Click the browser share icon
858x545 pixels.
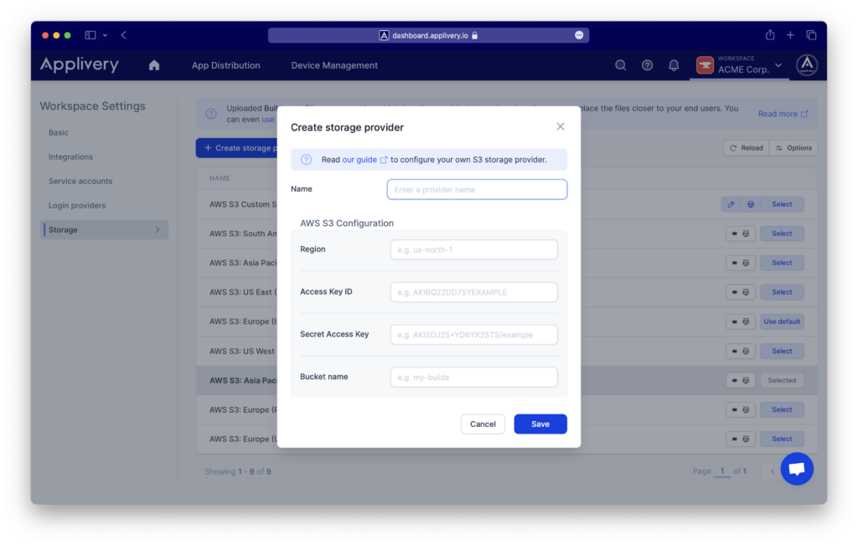770,35
